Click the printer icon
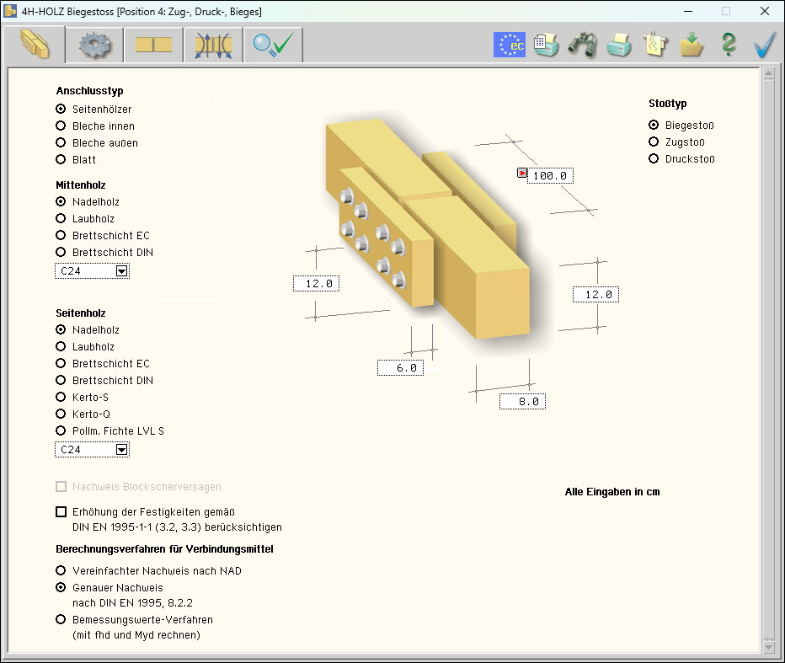 pos(619,45)
